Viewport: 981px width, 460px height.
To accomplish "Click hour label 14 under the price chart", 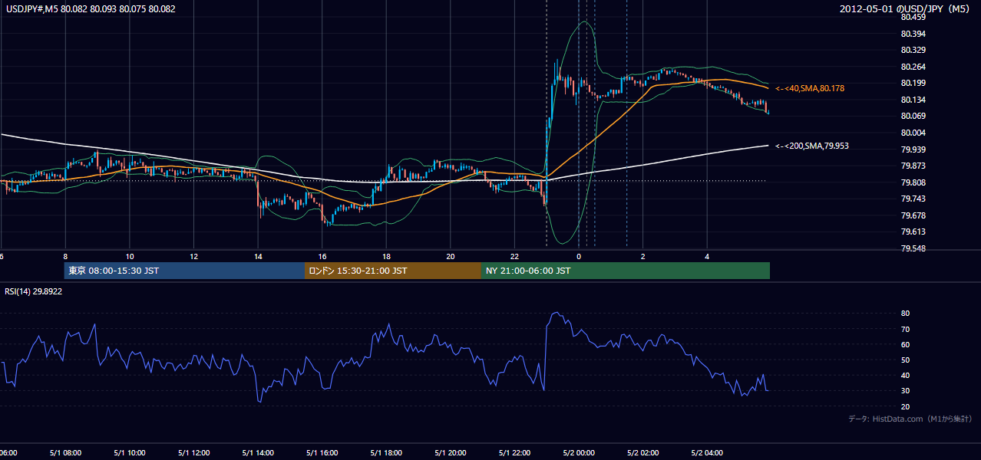I will point(258,256).
